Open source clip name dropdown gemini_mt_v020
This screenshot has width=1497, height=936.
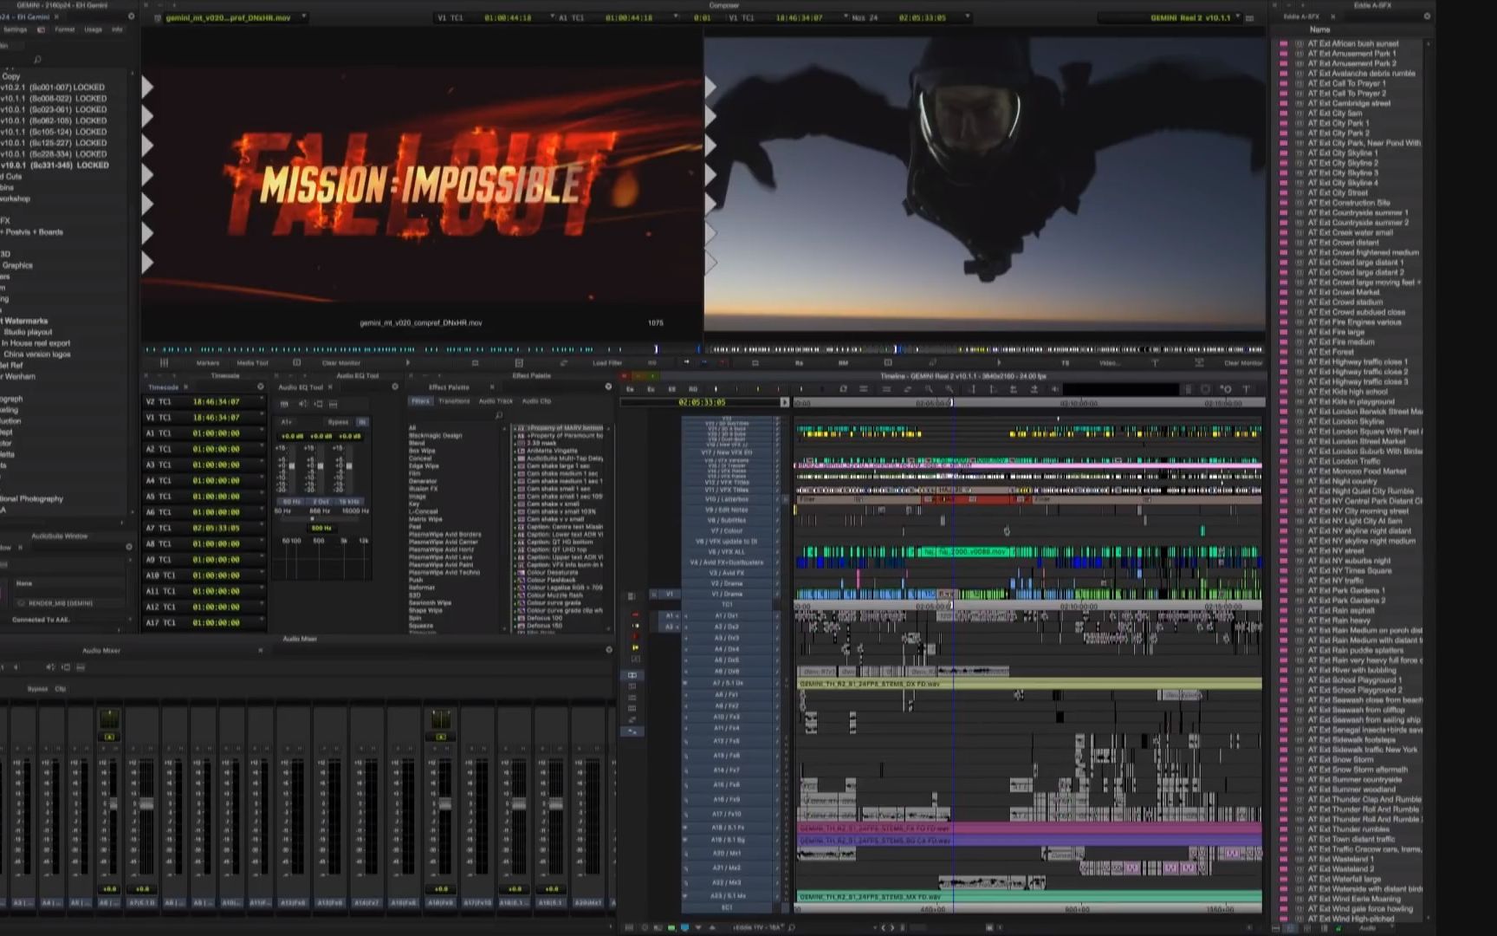304,17
